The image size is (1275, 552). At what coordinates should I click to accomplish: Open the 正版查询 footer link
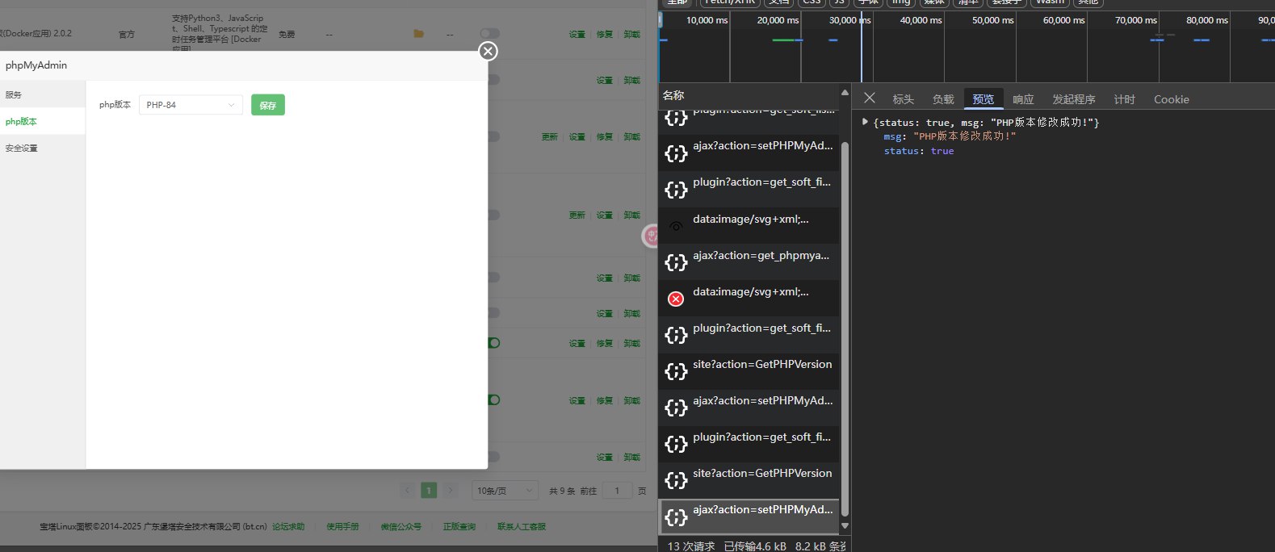(459, 526)
